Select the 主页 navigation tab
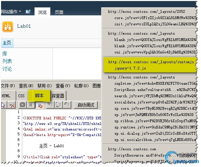The height and width of the screenshot is (167, 201). point(7,43)
